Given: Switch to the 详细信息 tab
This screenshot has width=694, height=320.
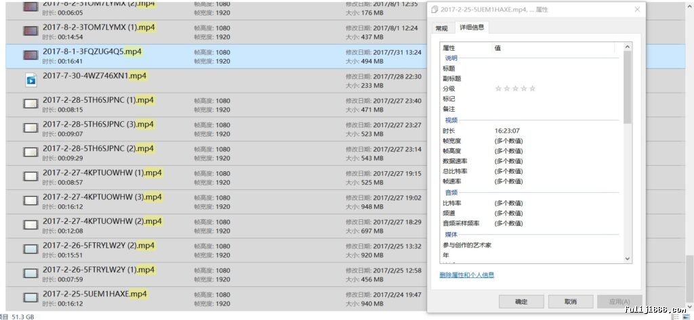Looking at the screenshot, I should pyautogui.click(x=472, y=28).
